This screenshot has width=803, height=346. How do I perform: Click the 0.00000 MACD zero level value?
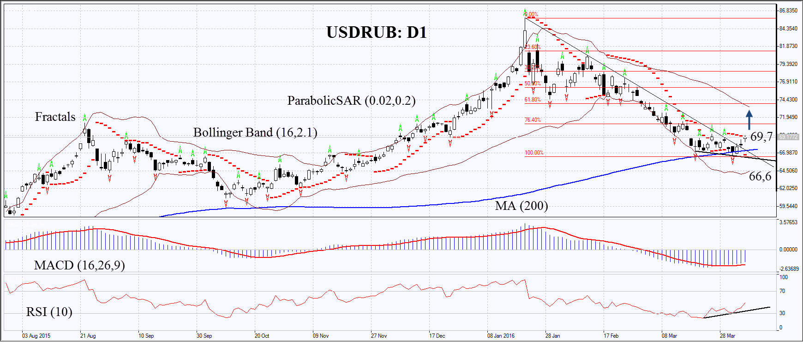[788, 250]
